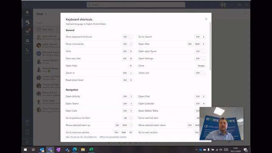The image size is (272, 153).
Task: Open Calls phone icon in sidebar
Action: point(27,51)
